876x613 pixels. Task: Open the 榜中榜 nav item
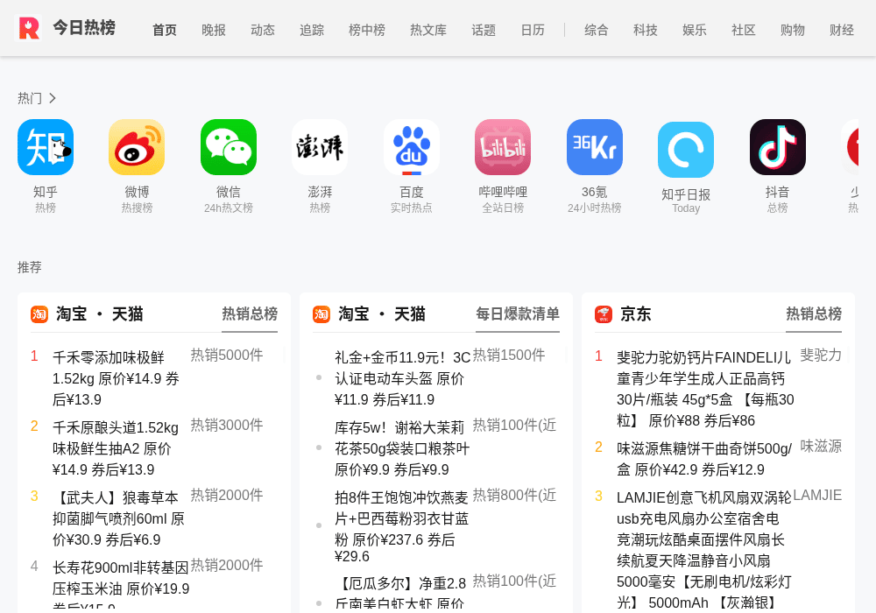pyautogui.click(x=367, y=30)
